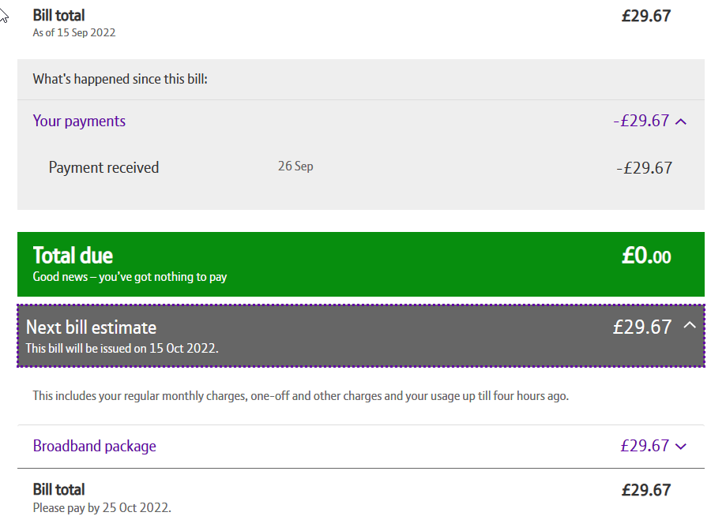Click the £0.00 total due amount

coord(645,256)
